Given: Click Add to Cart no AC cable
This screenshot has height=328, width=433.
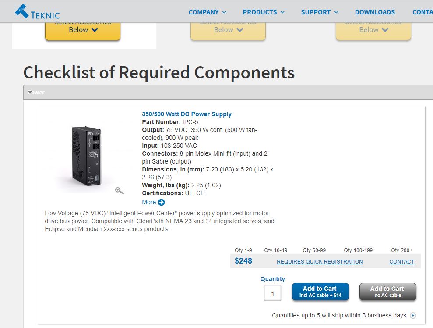Looking at the screenshot, I should tap(387, 292).
